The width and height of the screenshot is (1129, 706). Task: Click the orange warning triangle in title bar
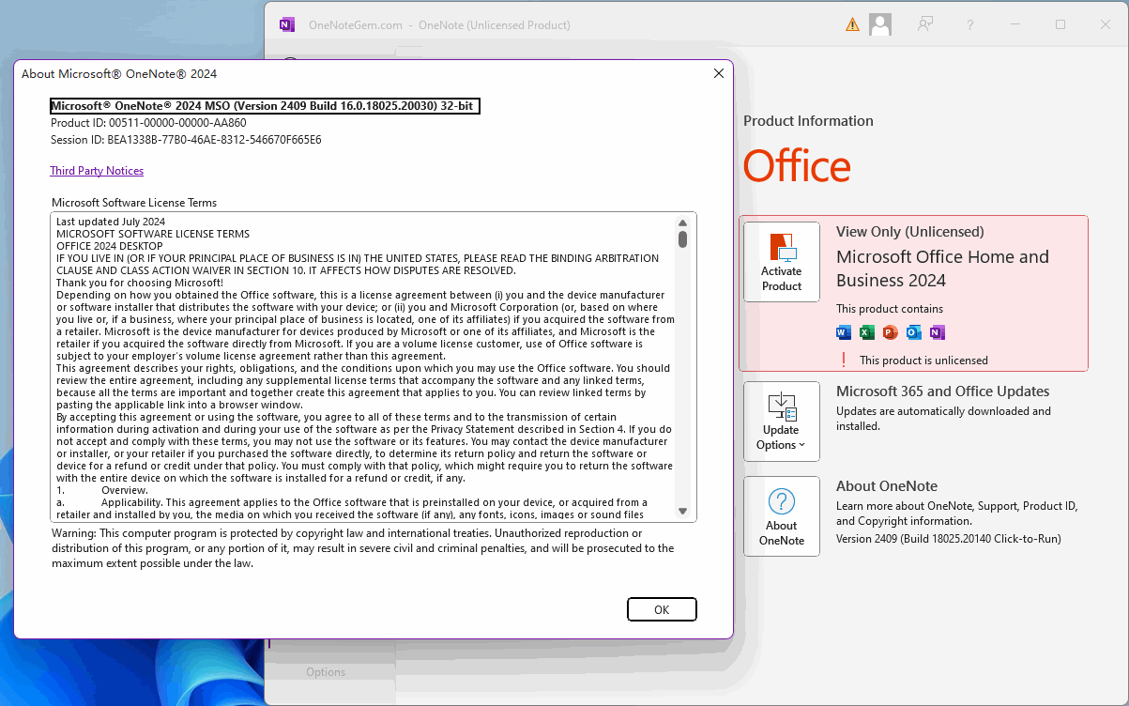(852, 24)
